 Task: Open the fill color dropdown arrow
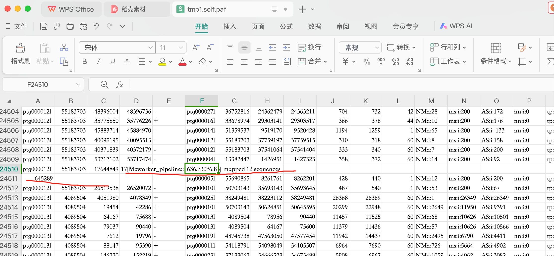(170, 62)
